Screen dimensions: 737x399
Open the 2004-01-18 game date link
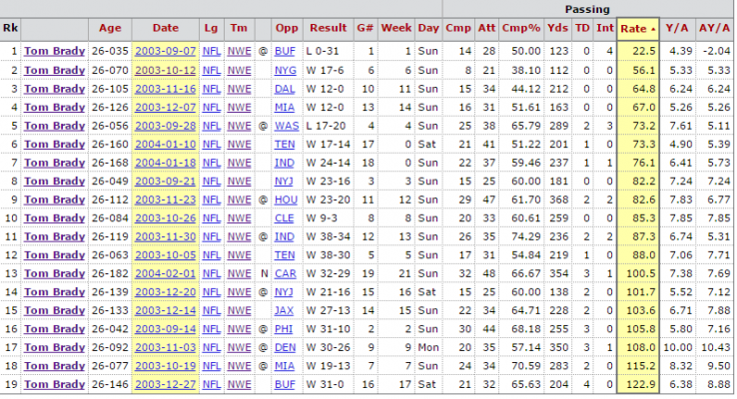(166, 164)
